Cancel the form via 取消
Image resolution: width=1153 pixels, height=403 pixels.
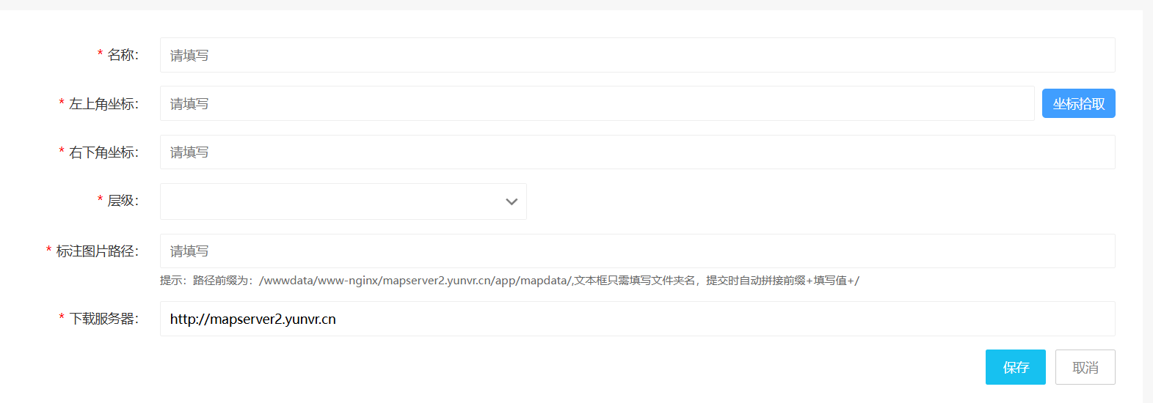(x=1085, y=367)
